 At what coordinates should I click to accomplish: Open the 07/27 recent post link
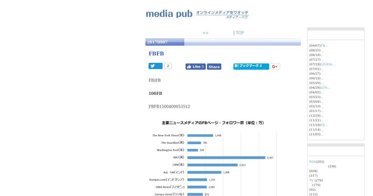322,59
